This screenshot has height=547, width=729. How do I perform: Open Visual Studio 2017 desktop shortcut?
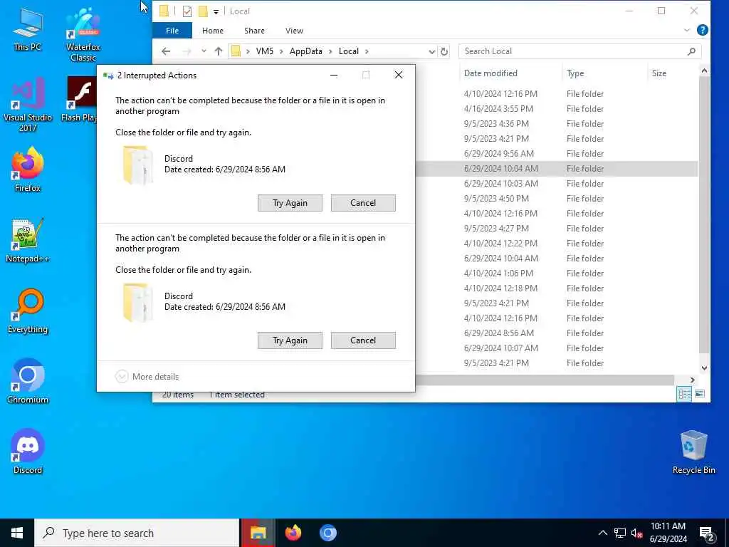(28, 104)
